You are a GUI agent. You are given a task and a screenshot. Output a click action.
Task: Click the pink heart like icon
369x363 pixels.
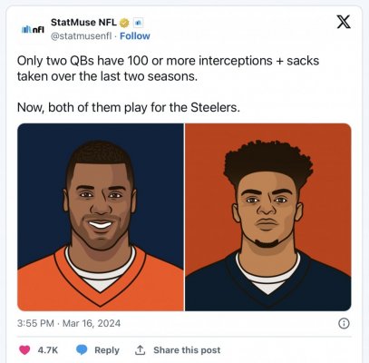24,350
